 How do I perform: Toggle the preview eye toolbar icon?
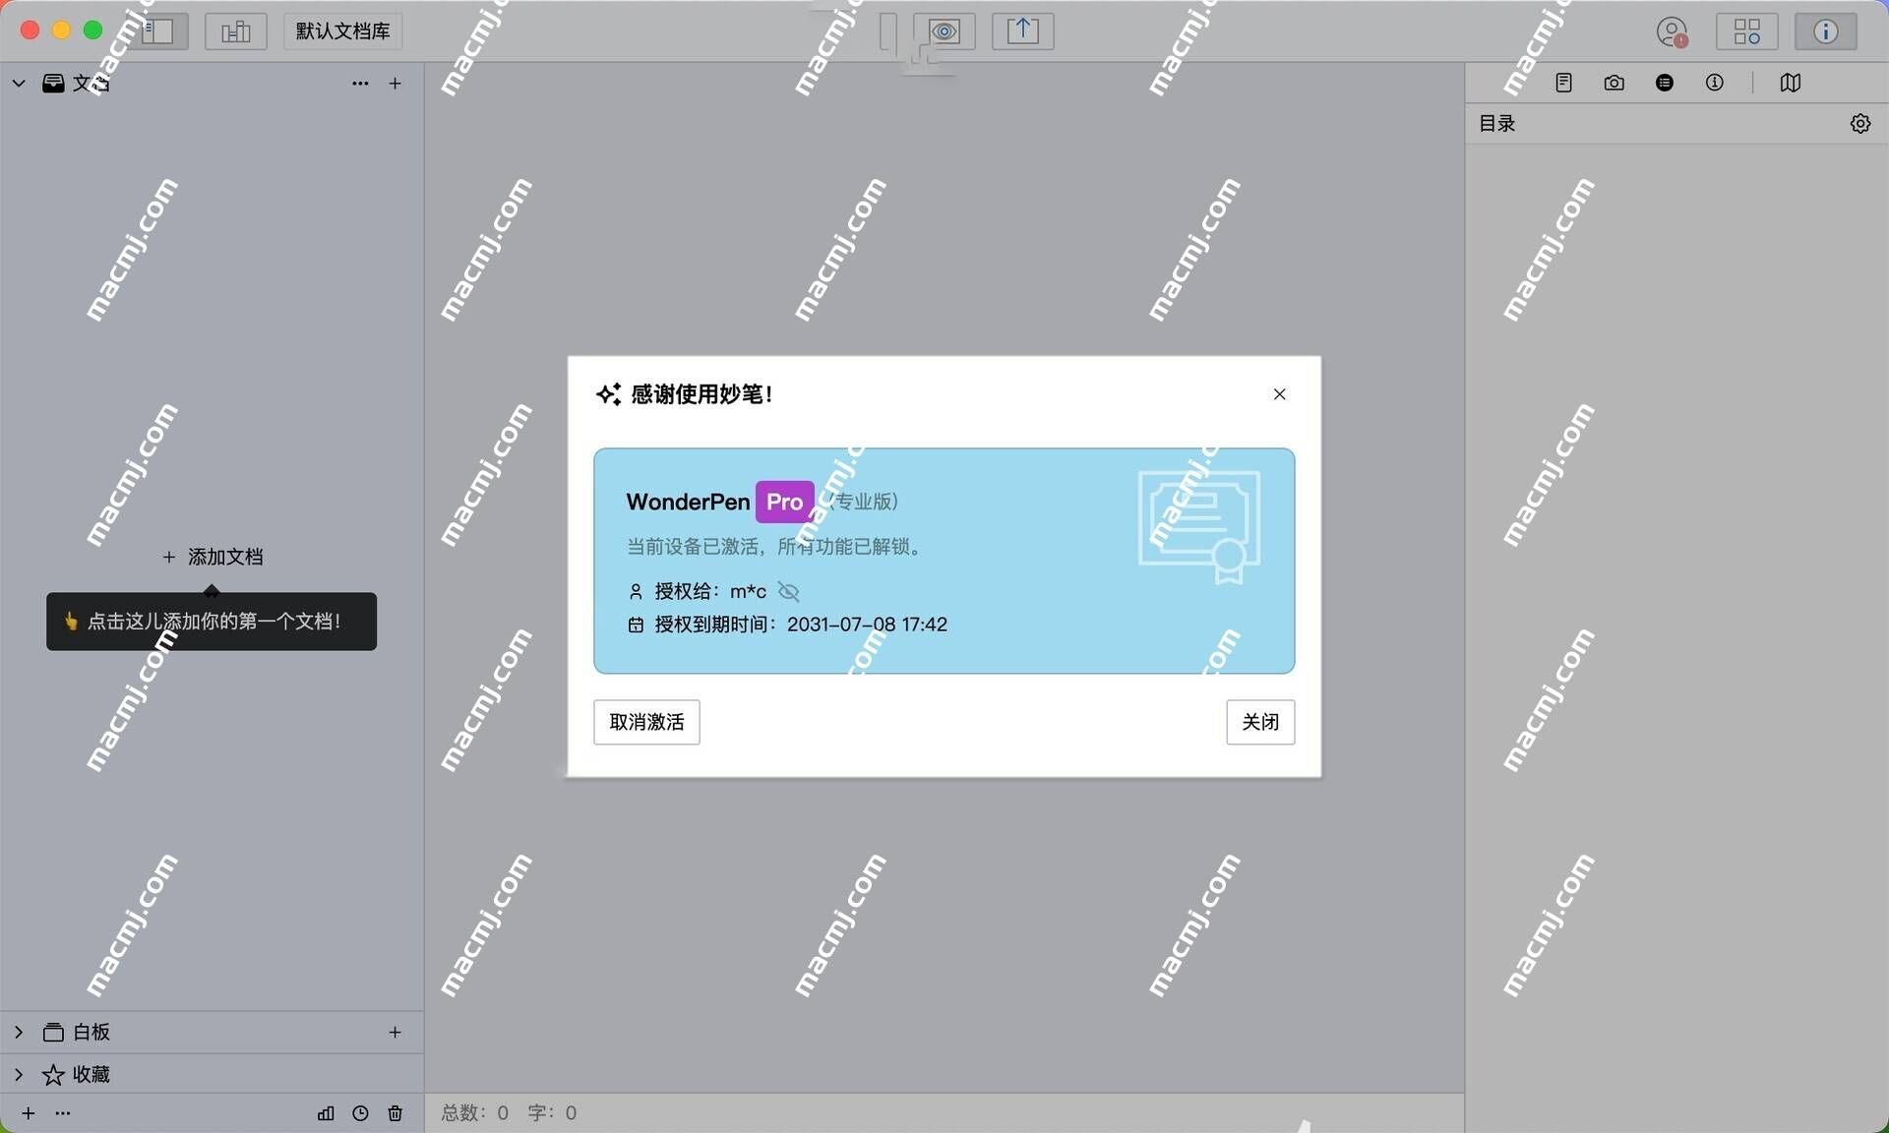click(944, 31)
